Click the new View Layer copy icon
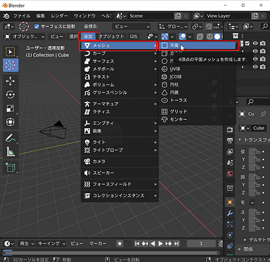The width and height of the screenshot is (270, 262). [255, 16]
